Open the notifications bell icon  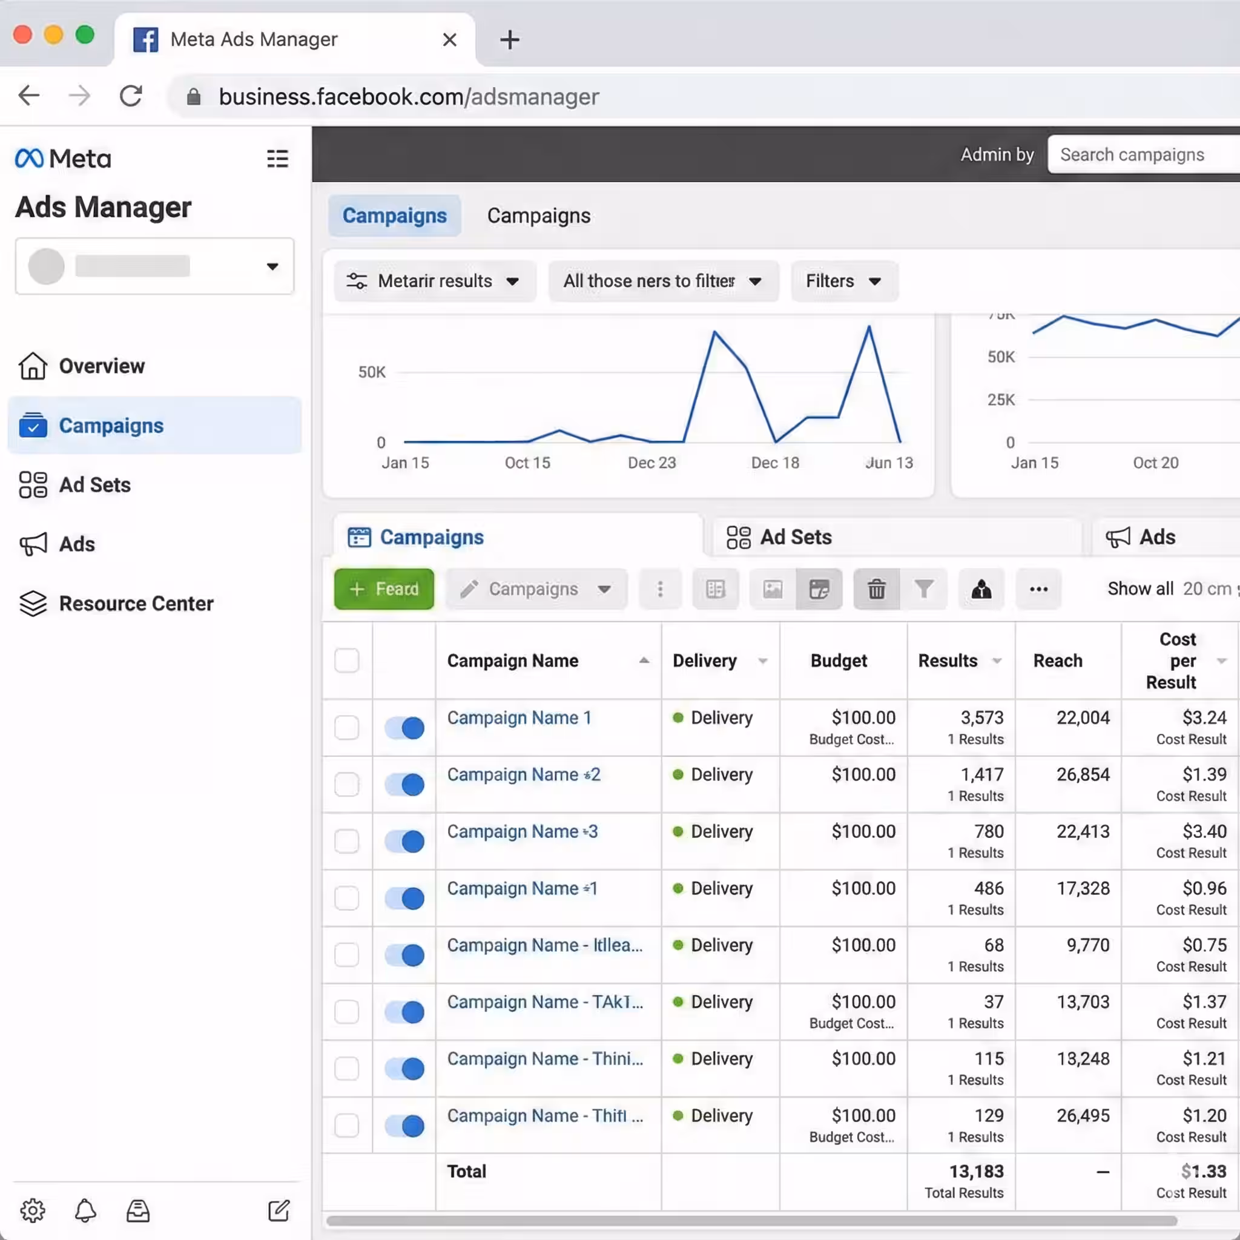[x=85, y=1210]
